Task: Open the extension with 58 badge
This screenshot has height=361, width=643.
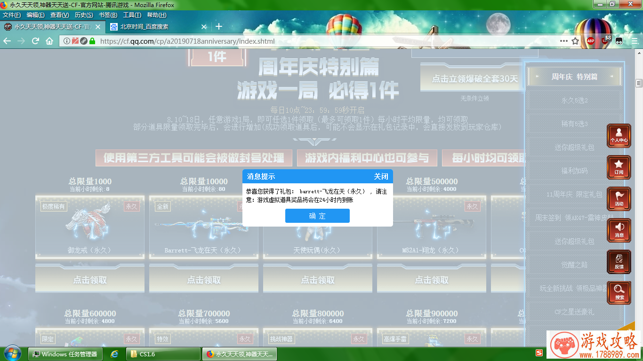Action: 605,40
